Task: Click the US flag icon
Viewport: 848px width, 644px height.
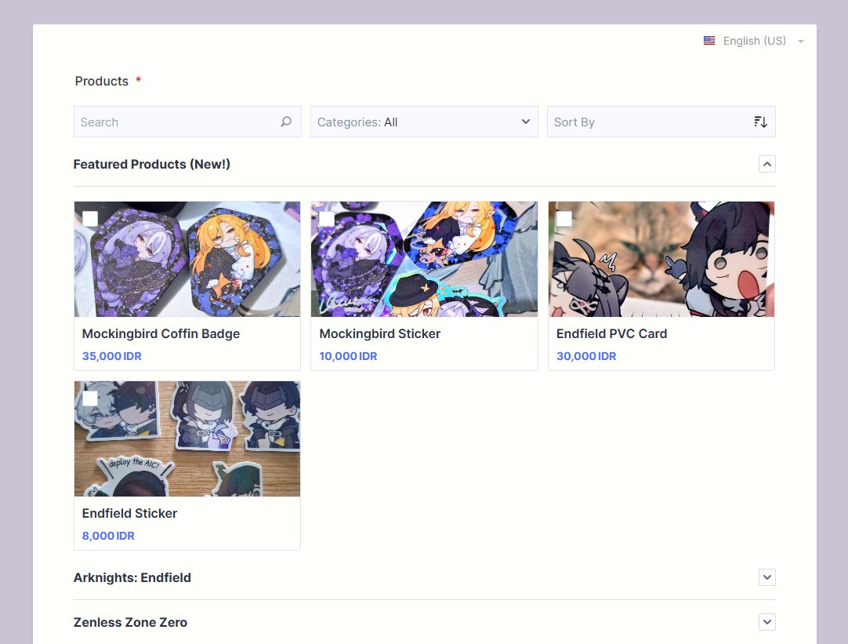Action: (709, 41)
